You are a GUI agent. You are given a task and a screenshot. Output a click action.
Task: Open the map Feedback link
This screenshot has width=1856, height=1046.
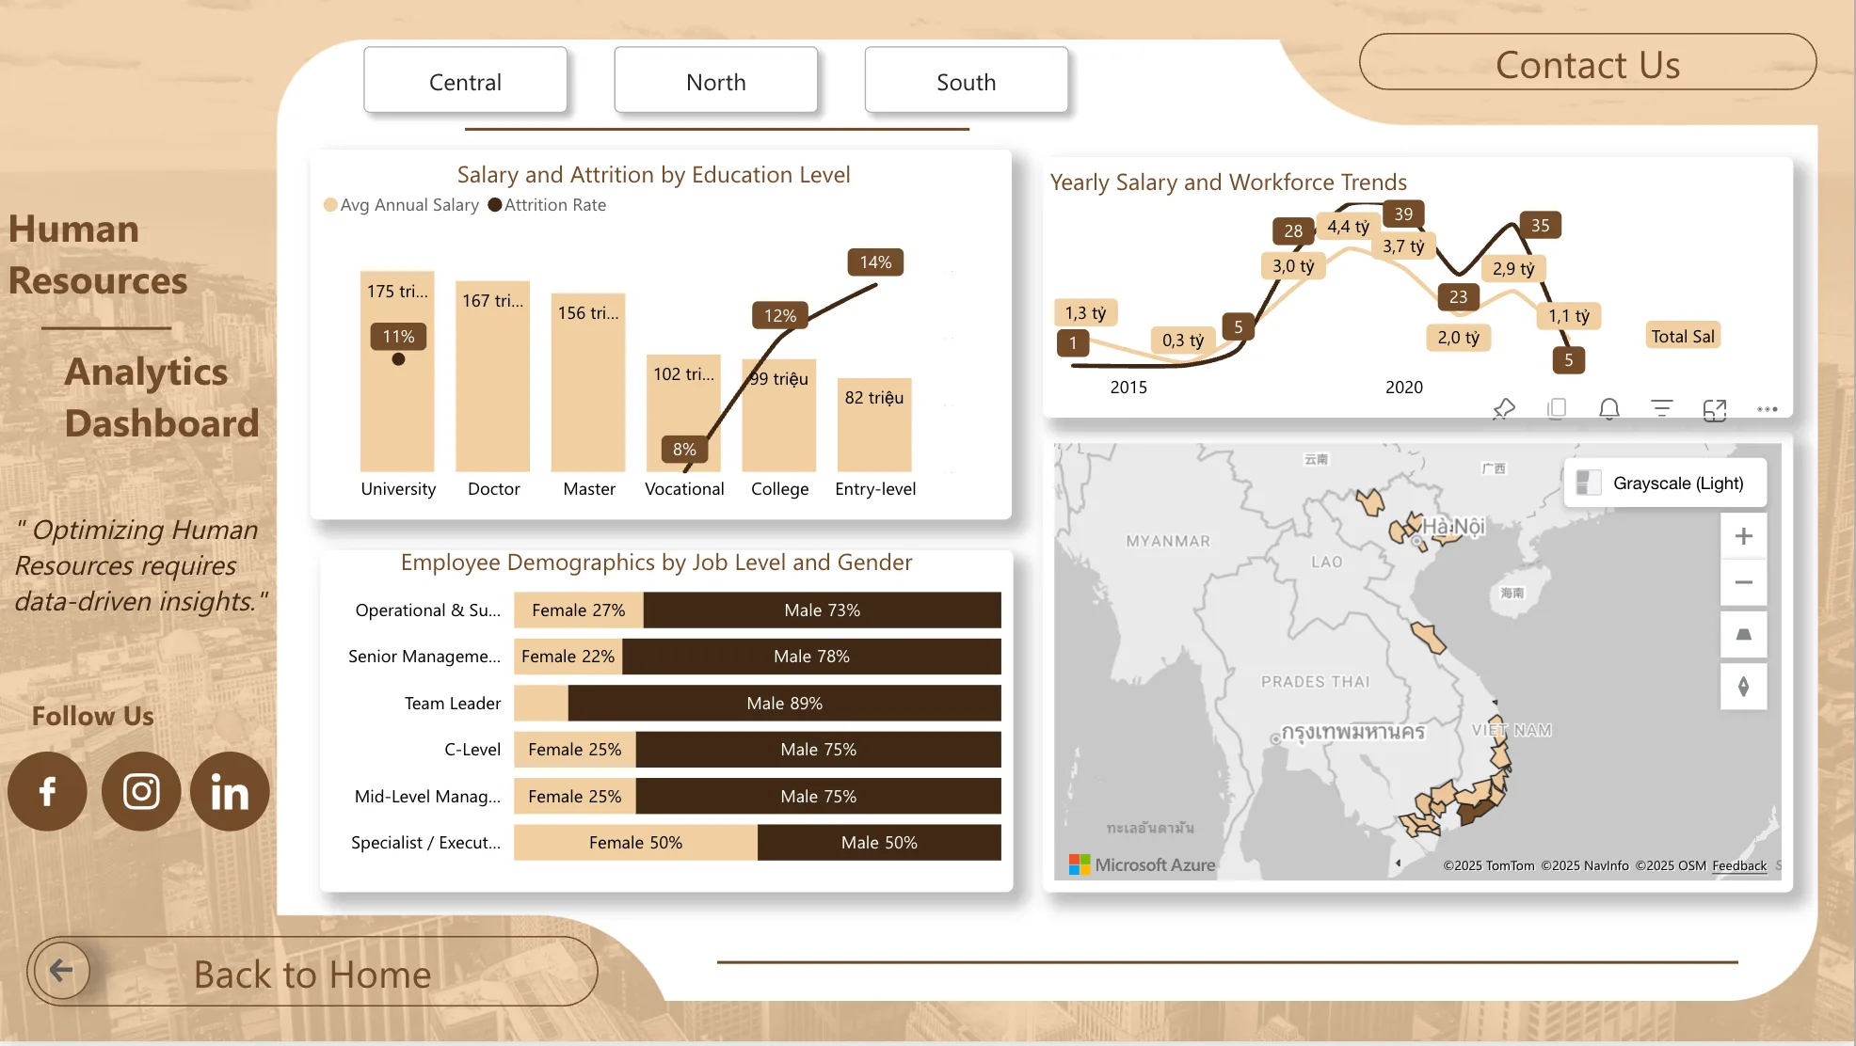click(1739, 865)
